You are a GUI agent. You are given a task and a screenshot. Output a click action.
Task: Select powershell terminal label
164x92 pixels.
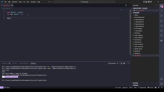pyautogui.click(x=112, y=63)
